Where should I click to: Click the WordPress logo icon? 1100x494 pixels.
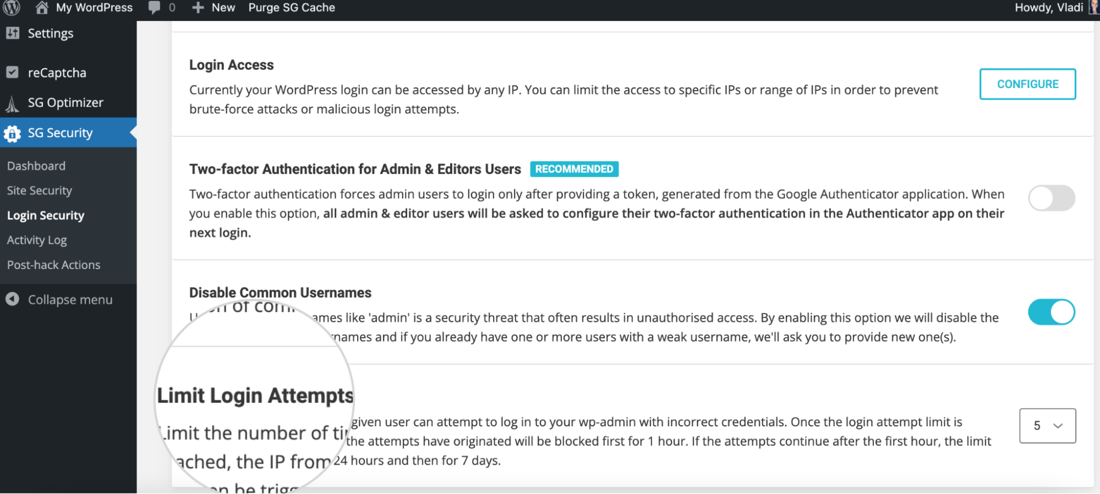[11, 8]
